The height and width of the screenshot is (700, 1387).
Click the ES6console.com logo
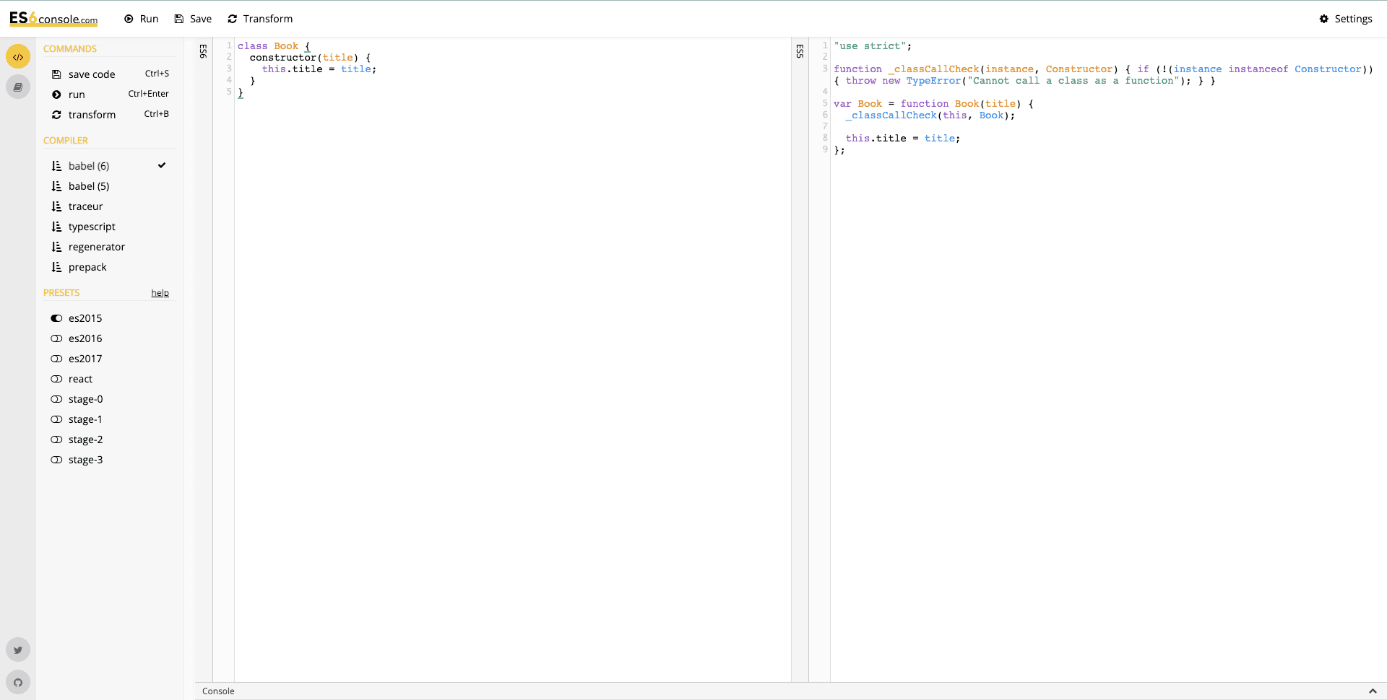53,19
